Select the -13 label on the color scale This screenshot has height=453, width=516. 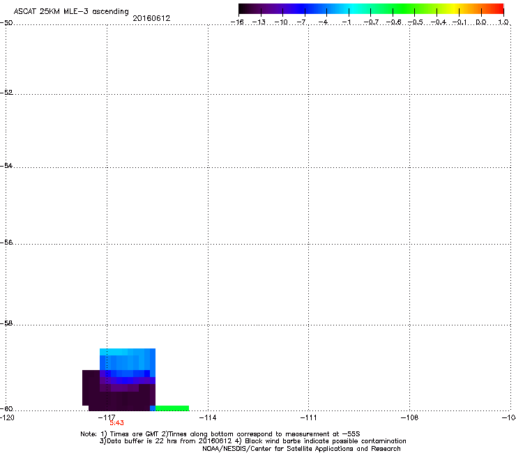[x=259, y=22]
